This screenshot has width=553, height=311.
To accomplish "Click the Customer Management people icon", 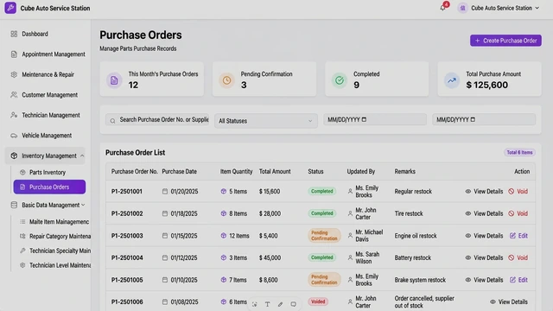I will [x=14, y=95].
